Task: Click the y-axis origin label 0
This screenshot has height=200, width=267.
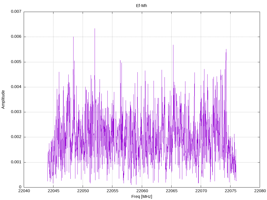Action: pyautogui.click(x=20, y=187)
